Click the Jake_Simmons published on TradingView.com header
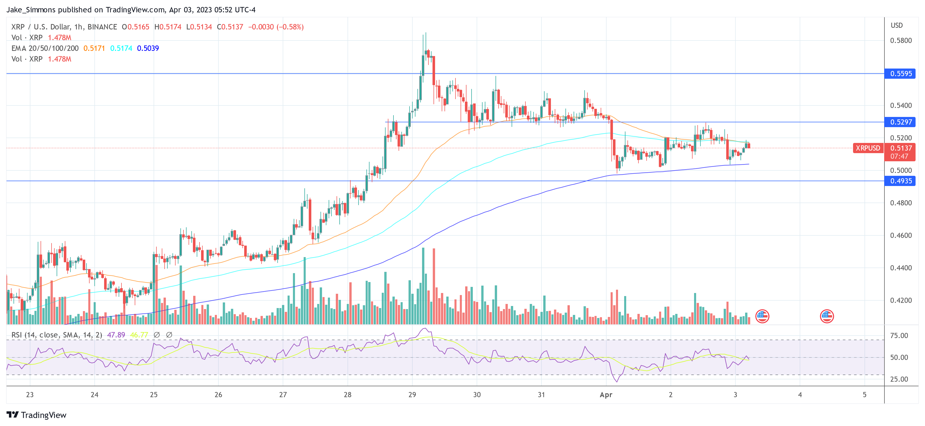925x426 pixels. pyautogui.click(x=131, y=10)
